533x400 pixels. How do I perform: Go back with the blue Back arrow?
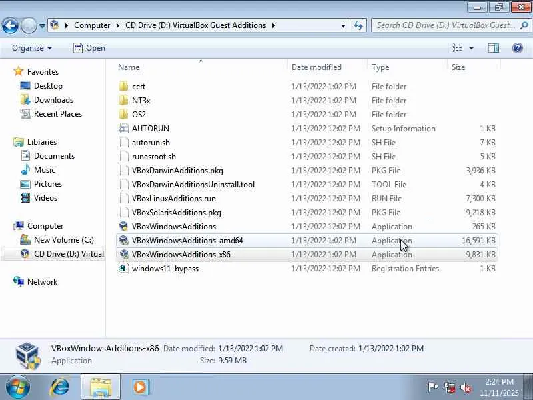[x=10, y=25]
